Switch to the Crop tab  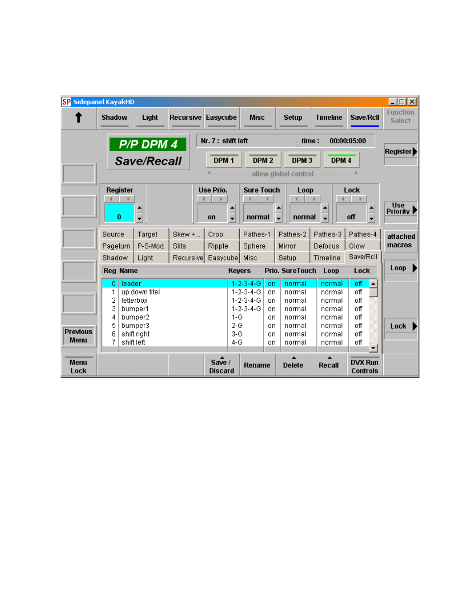click(x=222, y=235)
